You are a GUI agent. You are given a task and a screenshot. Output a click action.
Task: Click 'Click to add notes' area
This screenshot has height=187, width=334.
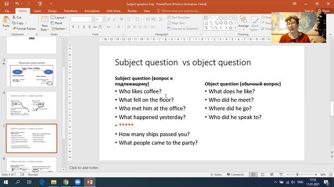click(83, 168)
